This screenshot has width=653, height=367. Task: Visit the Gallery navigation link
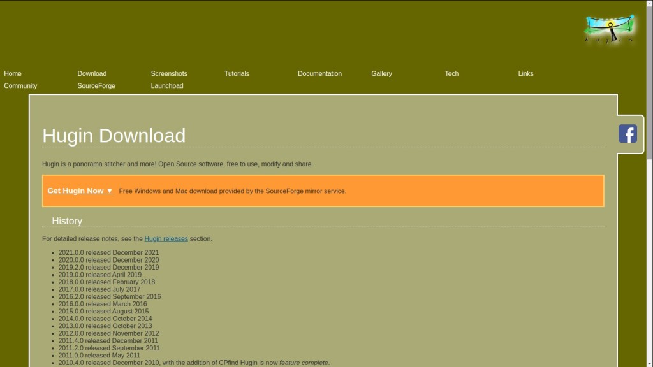381,74
